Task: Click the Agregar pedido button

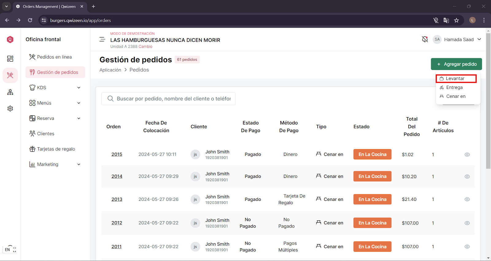Action: point(456,64)
